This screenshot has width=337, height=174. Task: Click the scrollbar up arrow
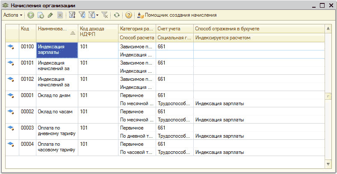pos(328,28)
